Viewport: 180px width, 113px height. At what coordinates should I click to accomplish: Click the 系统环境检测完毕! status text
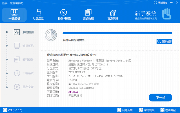74,40
